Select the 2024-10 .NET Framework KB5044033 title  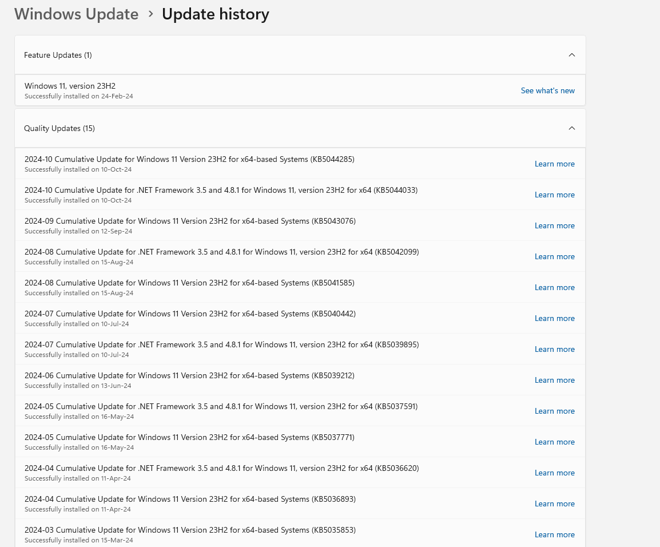pos(221,190)
